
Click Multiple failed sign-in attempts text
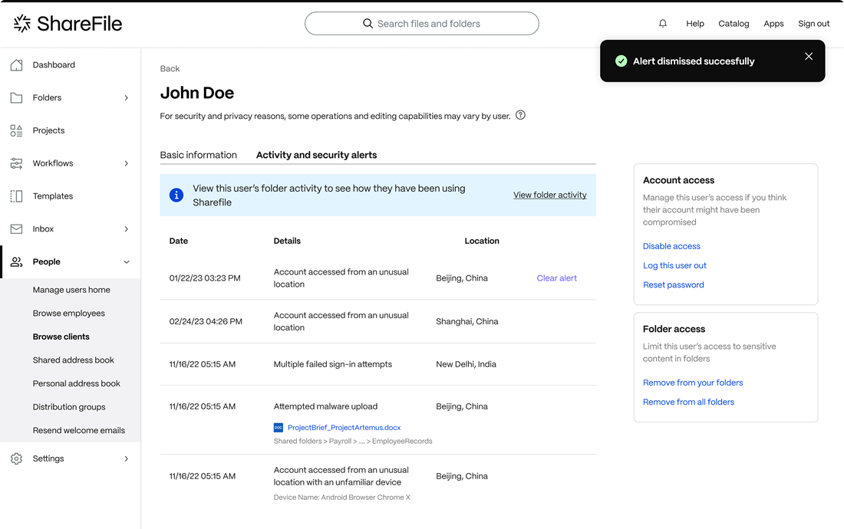pyautogui.click(x=333, y=364)
